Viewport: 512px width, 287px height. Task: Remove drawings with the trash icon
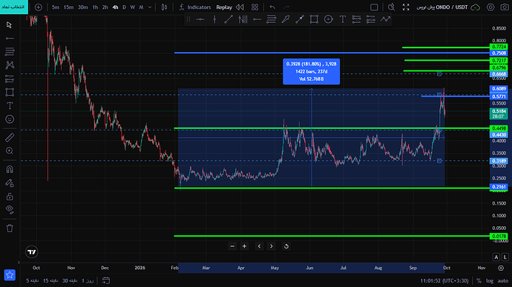[10, 228]
